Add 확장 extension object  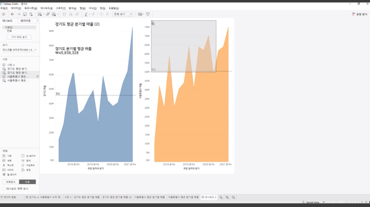click(x=26, y=170)
